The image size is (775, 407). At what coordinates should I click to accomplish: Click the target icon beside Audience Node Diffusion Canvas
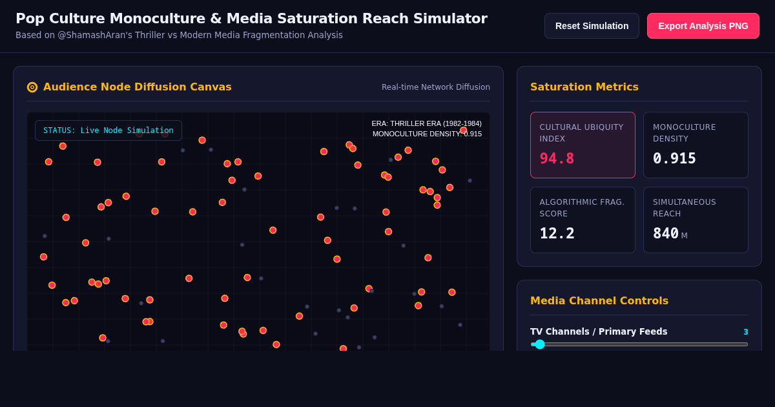coord(32,87)
